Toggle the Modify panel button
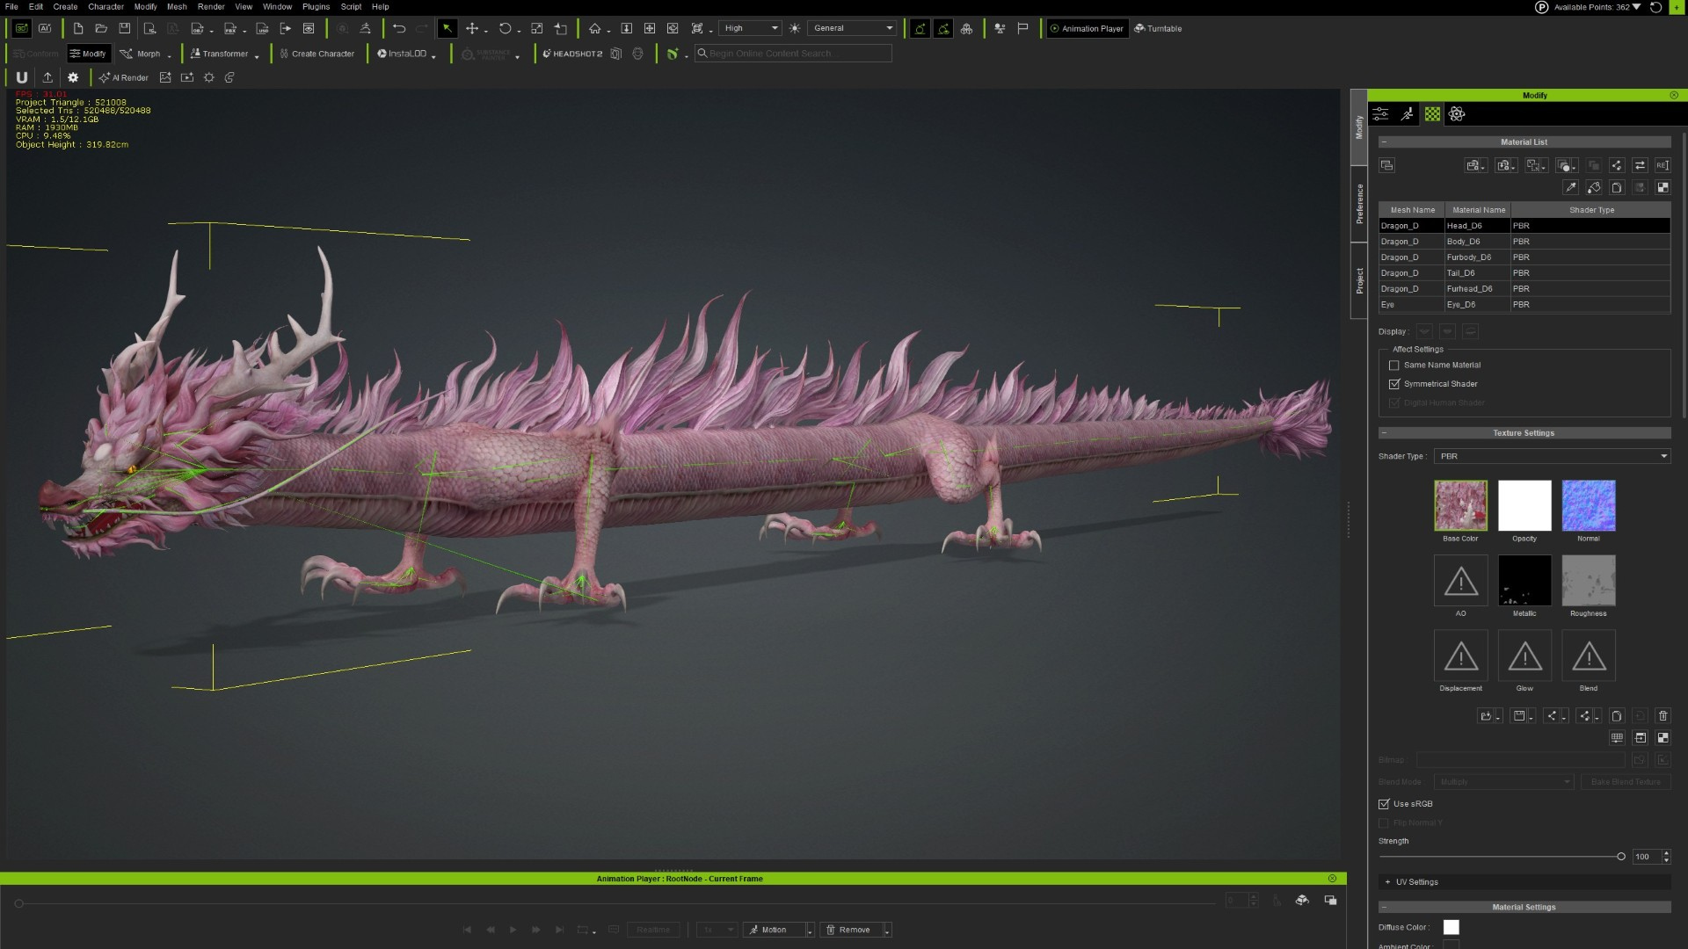This screenshot has width=1688, height=949. click(88, 54)
